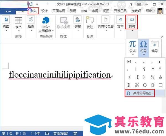Image resolution: width=166 pixels, height=136 pixels.
Task: Click the word floccinaucinihilipipification
Action: [x=60, y=75]
